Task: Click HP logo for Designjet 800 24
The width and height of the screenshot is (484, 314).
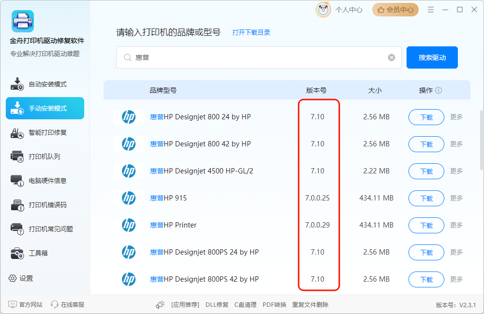Action: (x=129, y=117)
